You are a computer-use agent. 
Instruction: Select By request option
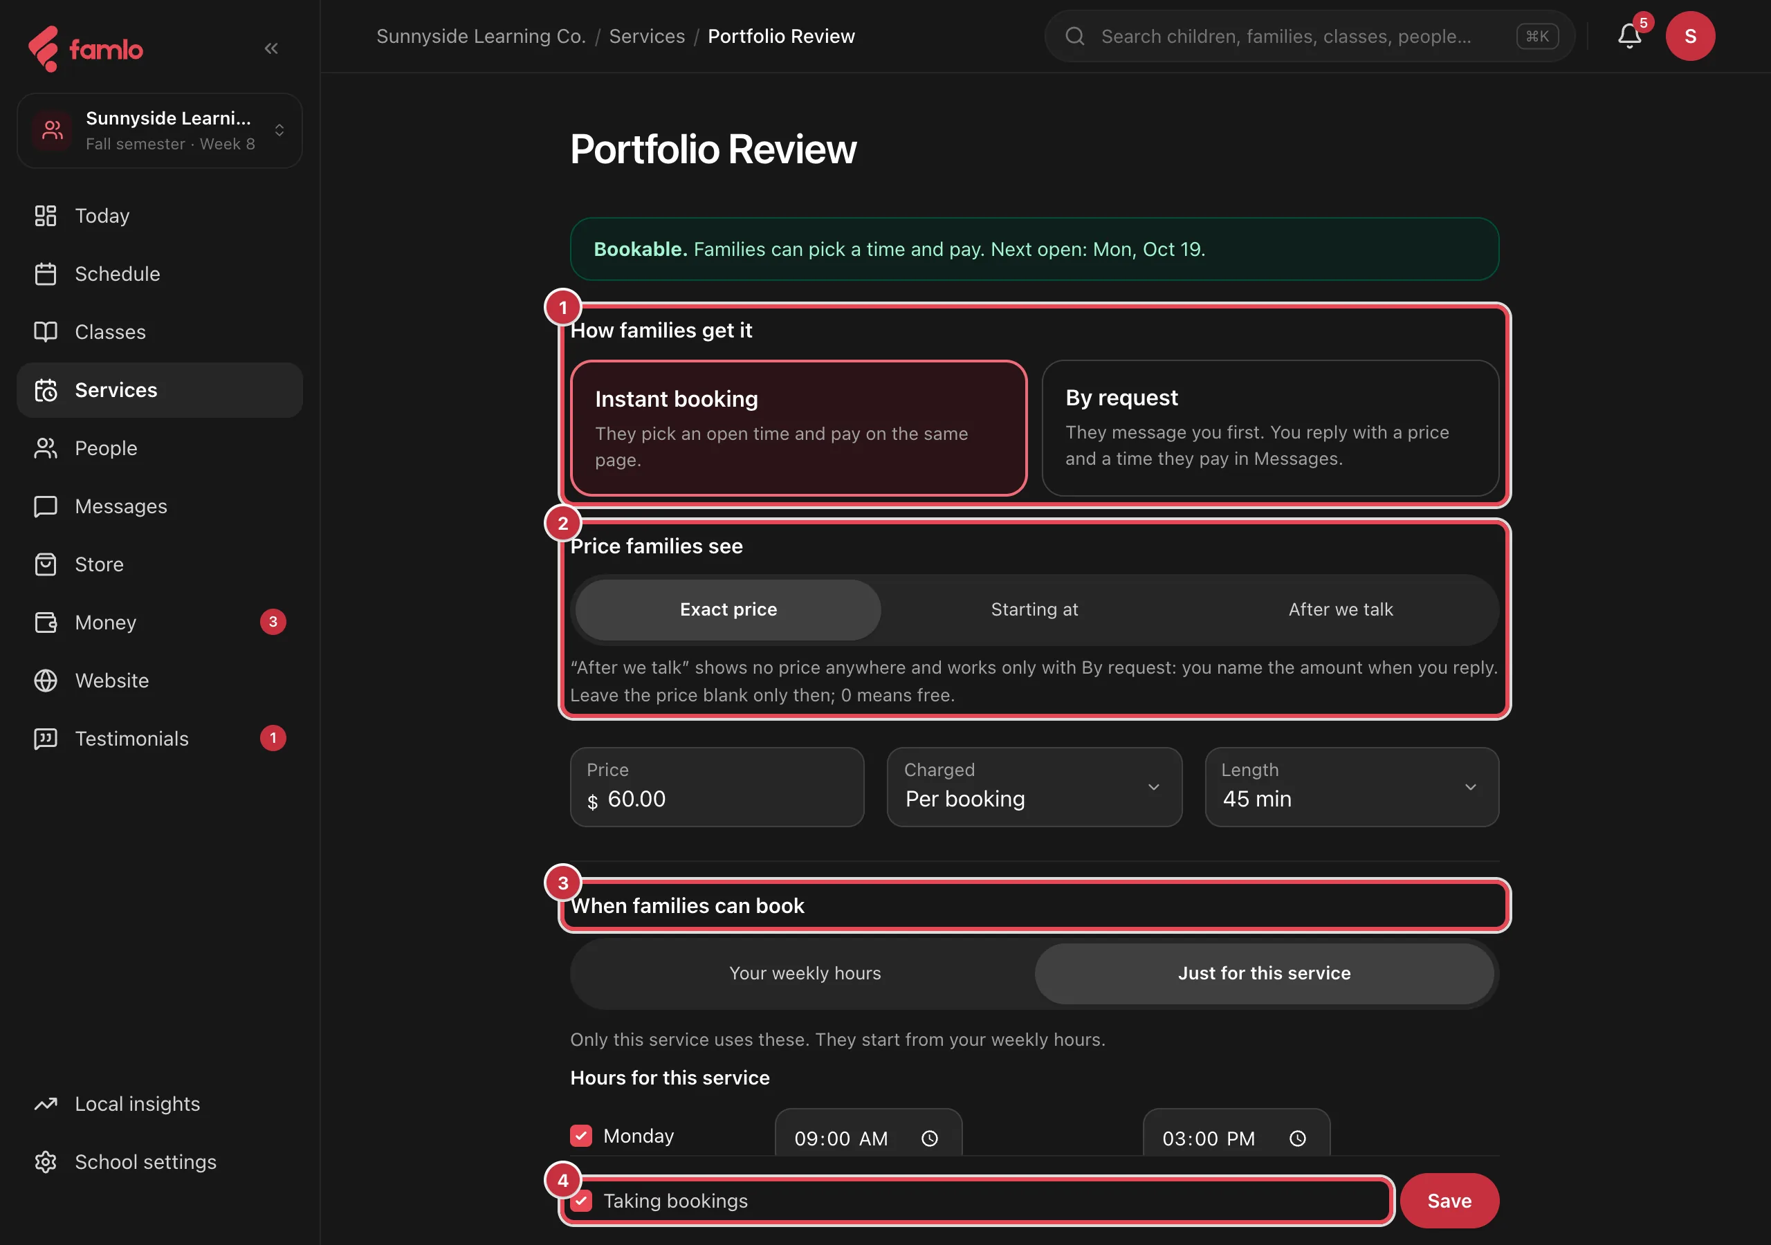point(1270,428)
